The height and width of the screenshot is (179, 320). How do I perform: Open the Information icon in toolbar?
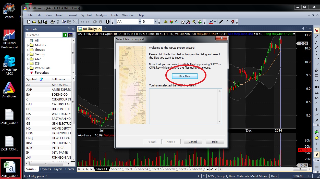click(107, 22)
